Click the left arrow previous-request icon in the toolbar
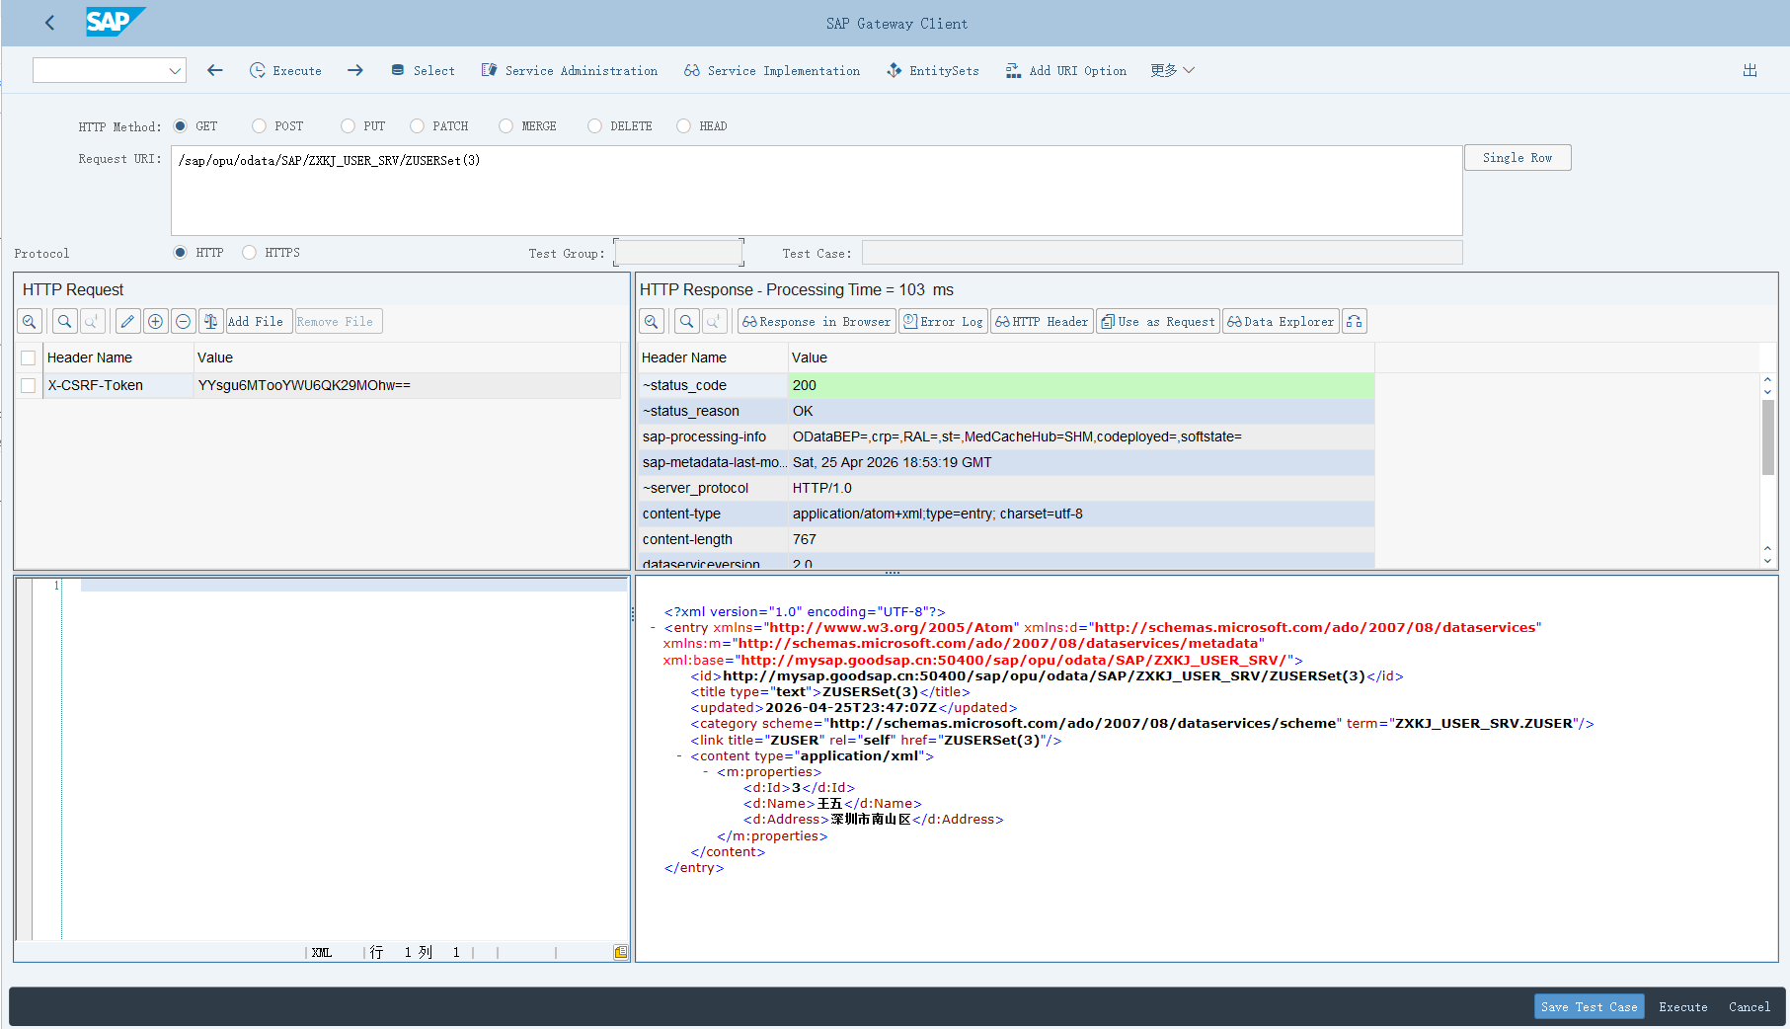This screenshot has width=1790, height=1029. (x=214, y=70)
